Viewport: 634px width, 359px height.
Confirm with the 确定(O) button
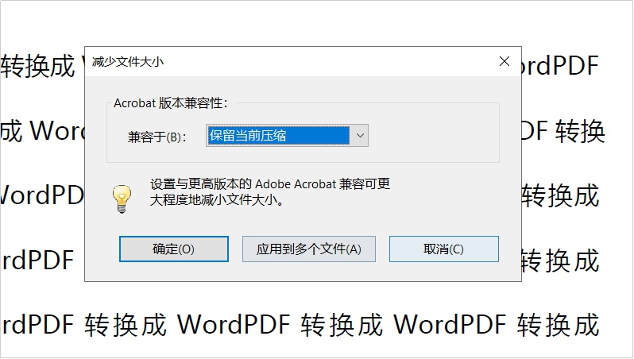pyautogui.click(x=174, y=249)
